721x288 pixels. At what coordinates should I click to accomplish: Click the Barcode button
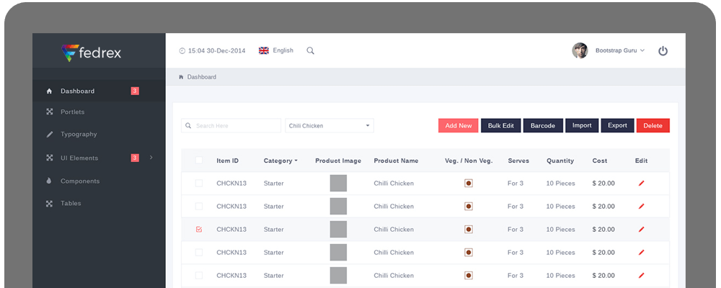tap(543, 126)
